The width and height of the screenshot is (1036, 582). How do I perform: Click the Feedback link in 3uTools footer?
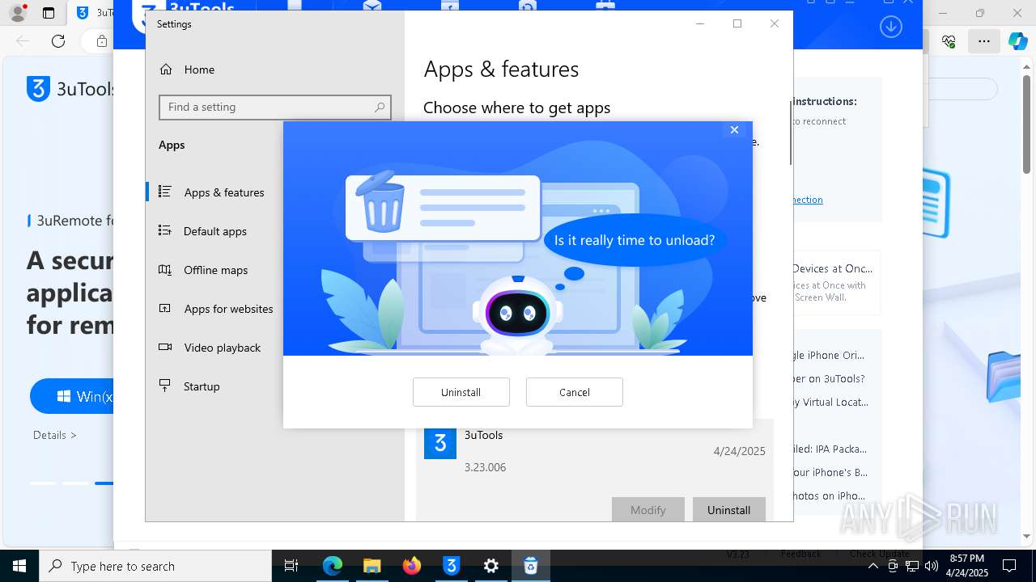click(800, 554)
